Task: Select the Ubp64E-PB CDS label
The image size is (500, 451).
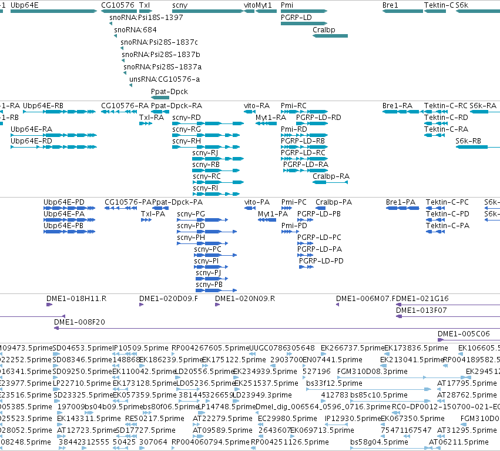Action: 63,226
